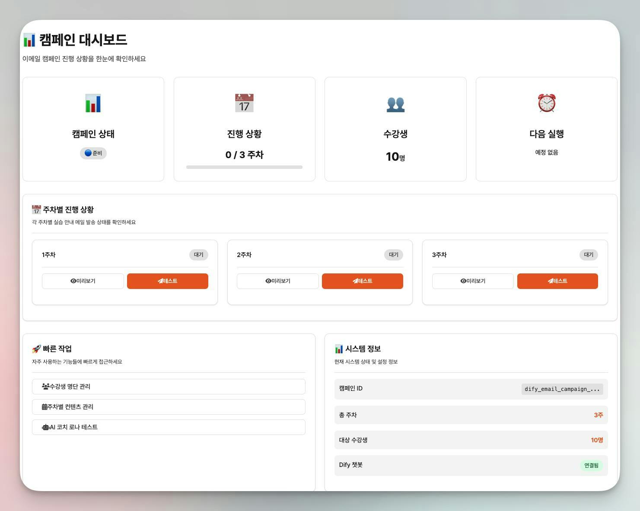Open 주차별 컨텐츠 관리 quick action
Image resolution: width=640 pixels, height=511 pixels.
tap(169, 407)
